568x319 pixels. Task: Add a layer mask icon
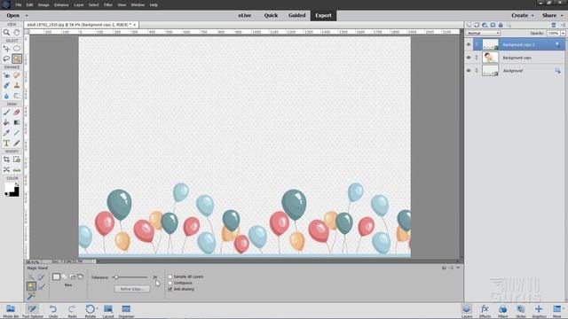pos(493,25)
